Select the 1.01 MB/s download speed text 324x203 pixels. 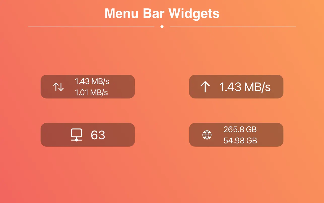point(91,92)
